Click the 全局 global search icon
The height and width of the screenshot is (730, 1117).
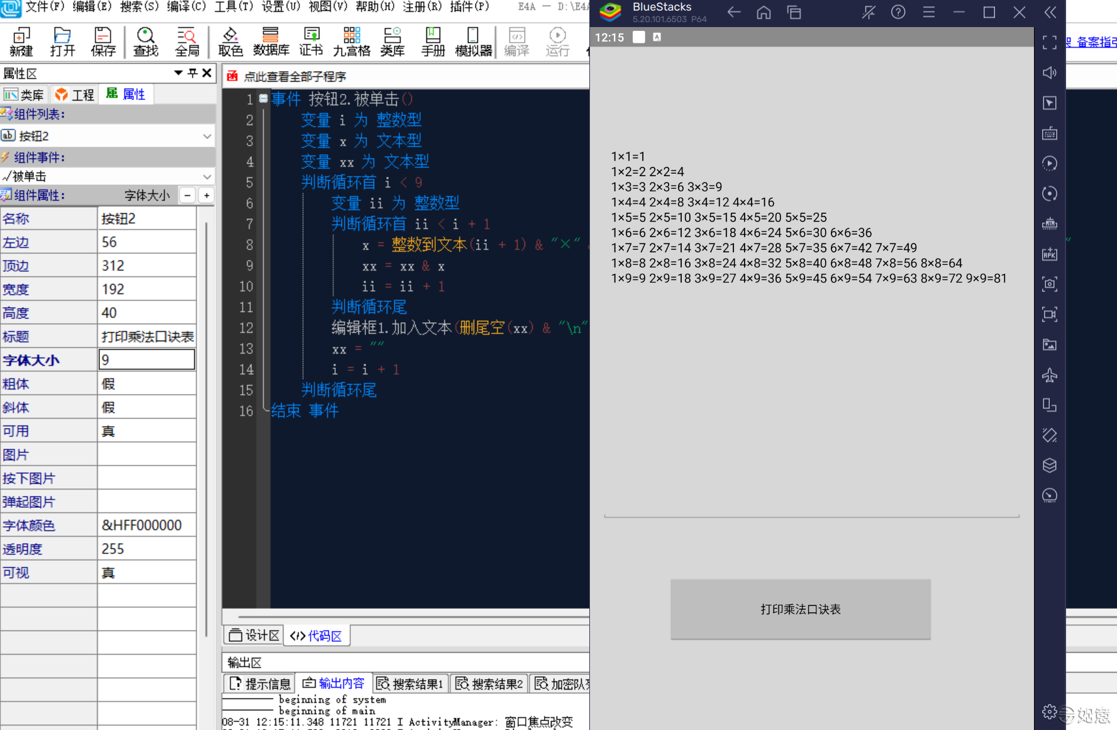click(x=187, y=42)
